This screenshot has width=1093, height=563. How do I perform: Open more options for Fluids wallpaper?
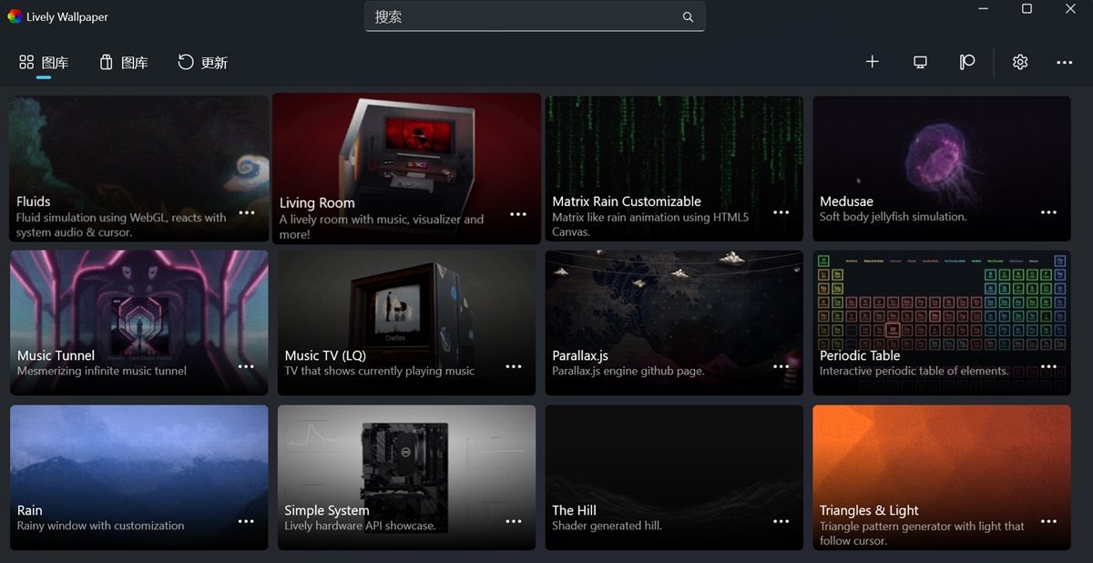coord(246,212)
